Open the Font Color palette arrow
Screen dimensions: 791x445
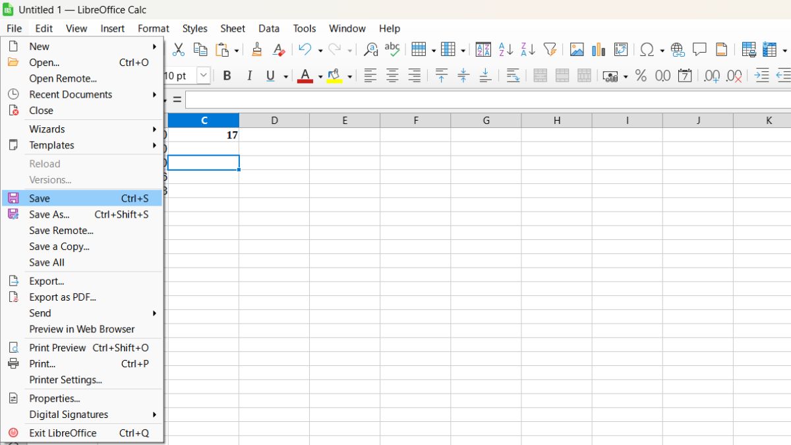coord(320,76)
